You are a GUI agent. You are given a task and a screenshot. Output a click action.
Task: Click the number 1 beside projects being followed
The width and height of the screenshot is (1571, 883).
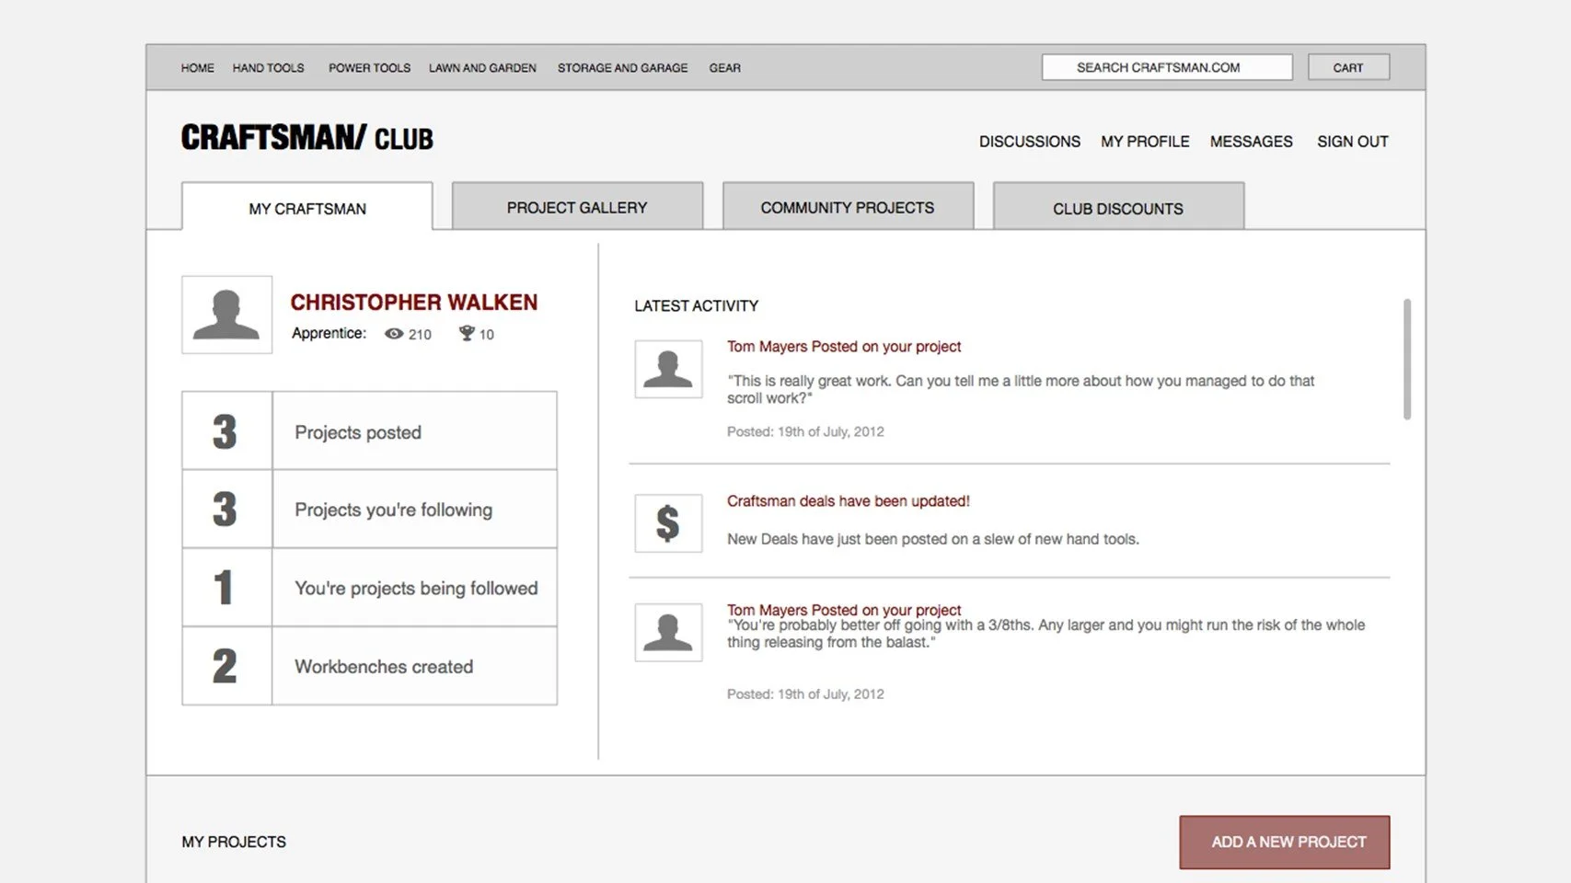pos(223,588)
